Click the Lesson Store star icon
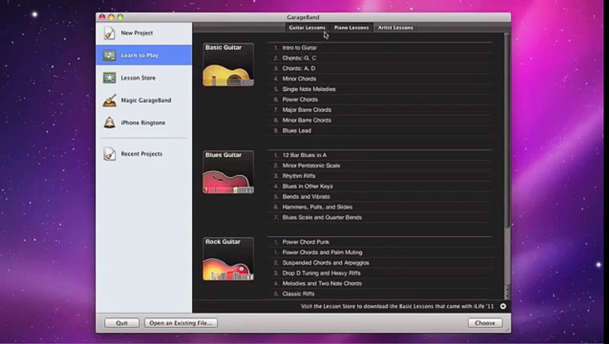The image size is (609, 344). [109, 78]
